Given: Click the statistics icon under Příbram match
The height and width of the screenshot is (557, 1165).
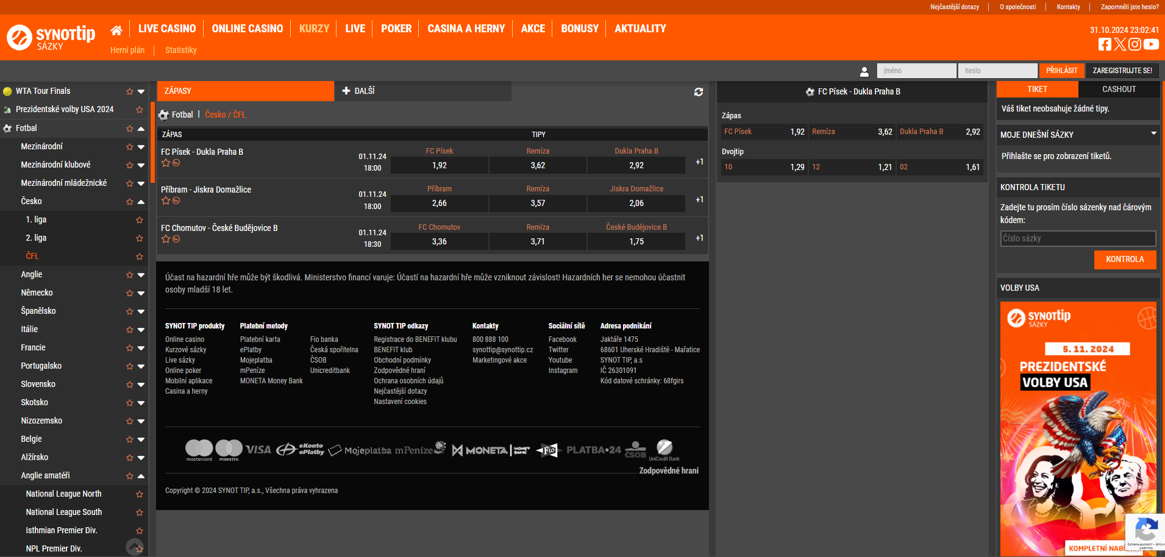Looking at the screenshot, I should 176,200.
